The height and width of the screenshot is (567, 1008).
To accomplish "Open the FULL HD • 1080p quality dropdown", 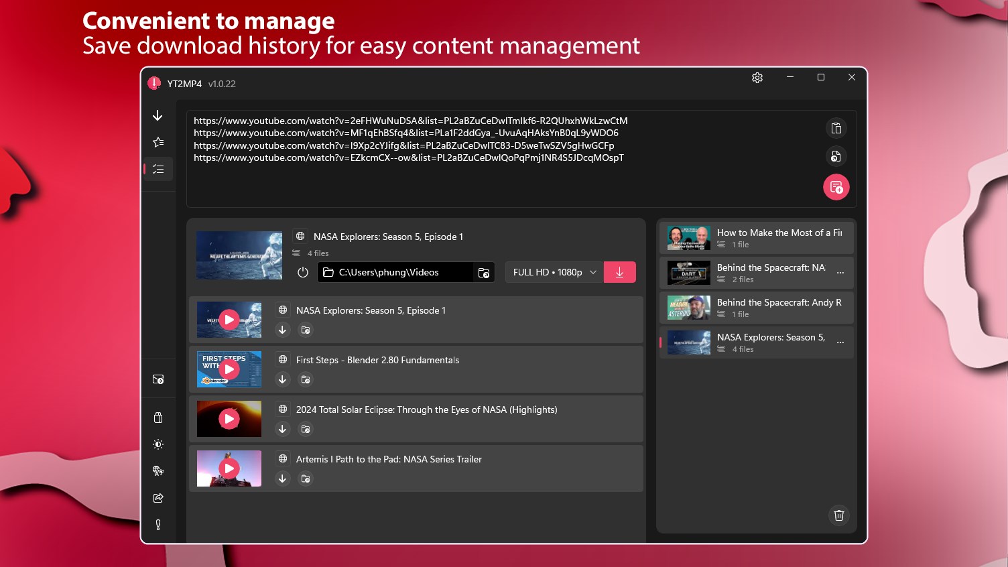I will (554, 272).
